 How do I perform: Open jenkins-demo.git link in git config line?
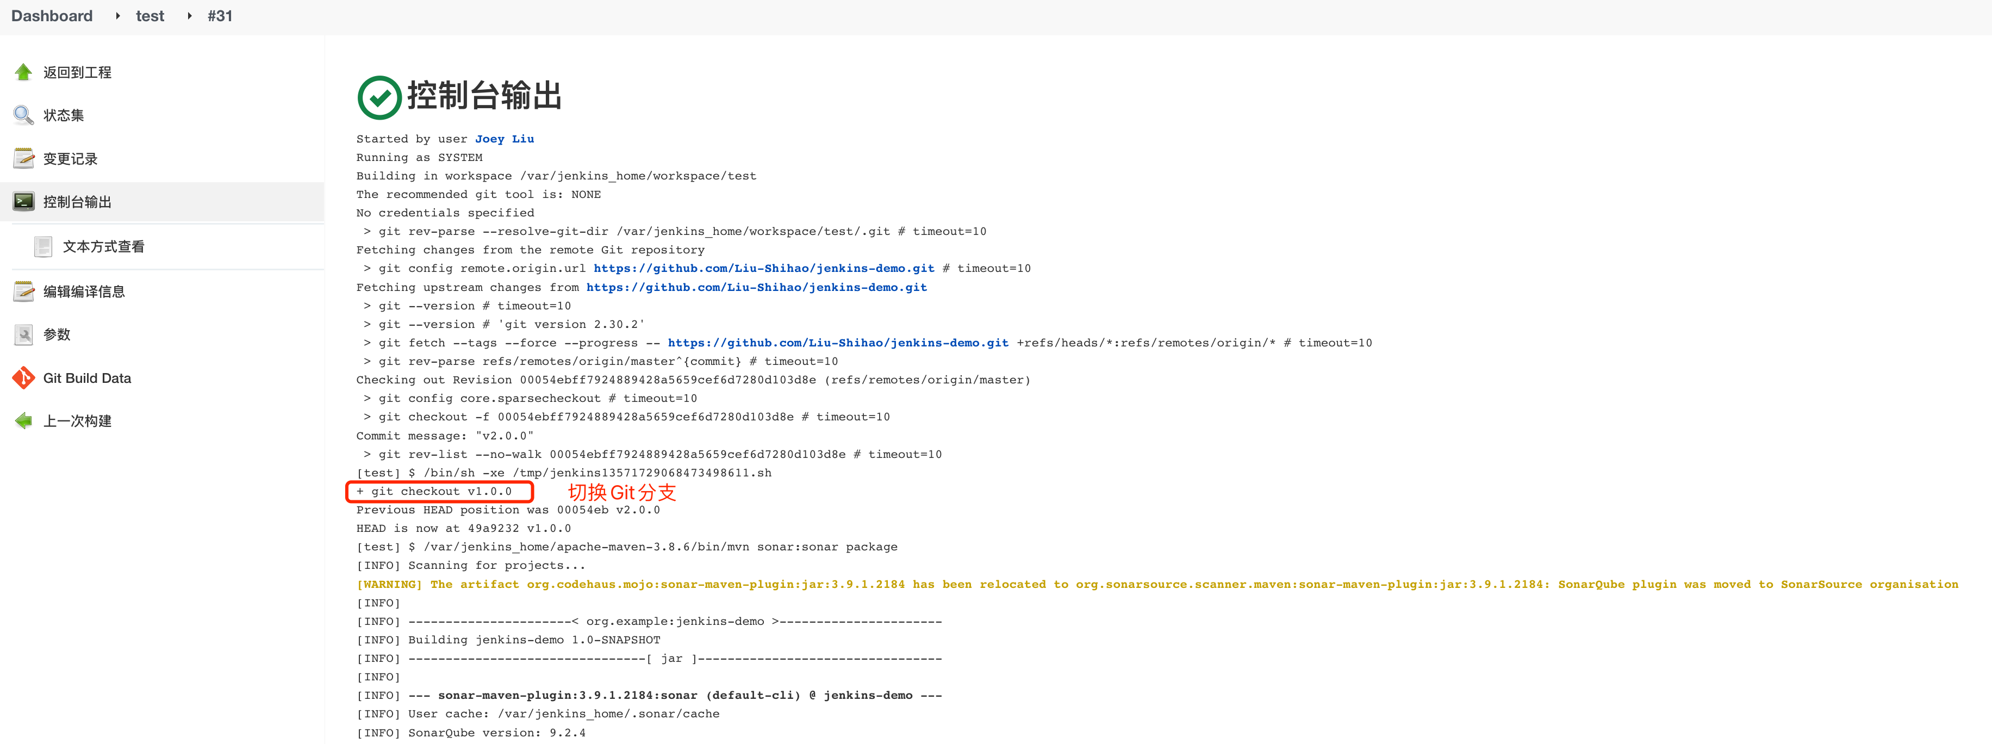click(763, 268)
